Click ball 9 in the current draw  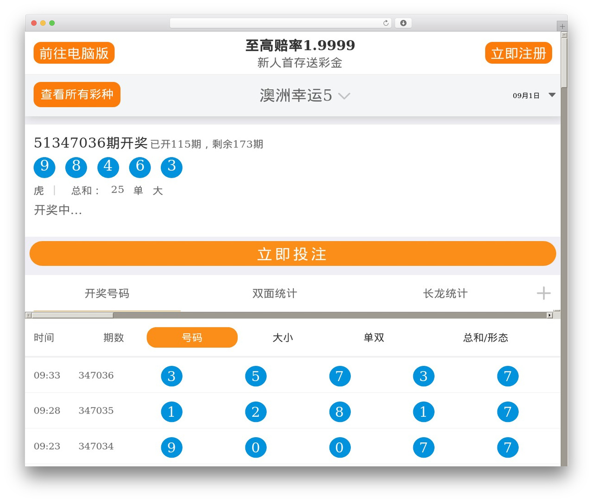click(x=44, y=167)
